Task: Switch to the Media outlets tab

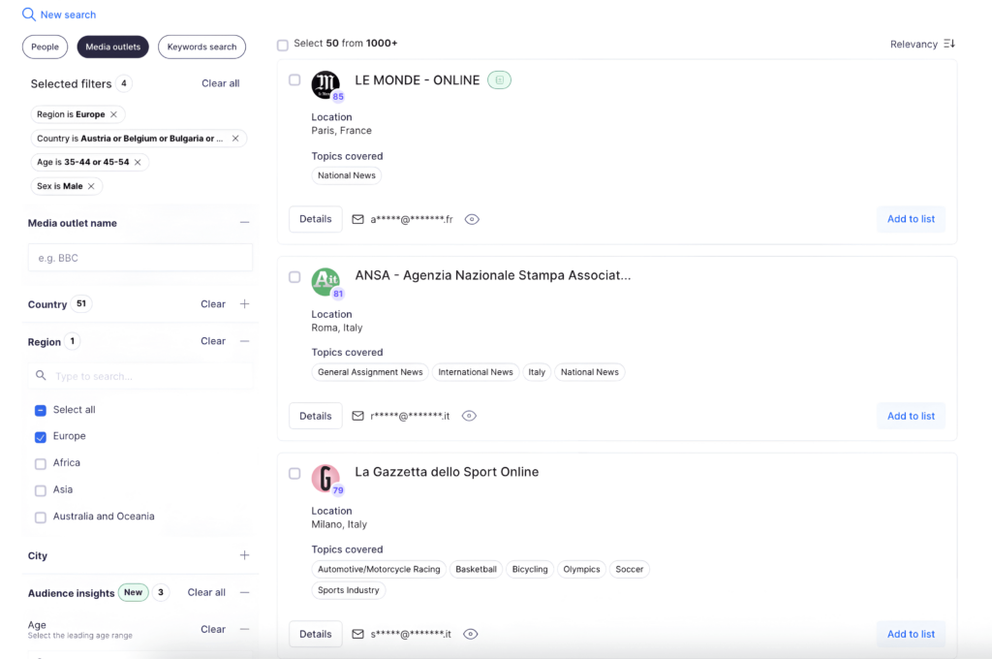Action: (113, 47)
